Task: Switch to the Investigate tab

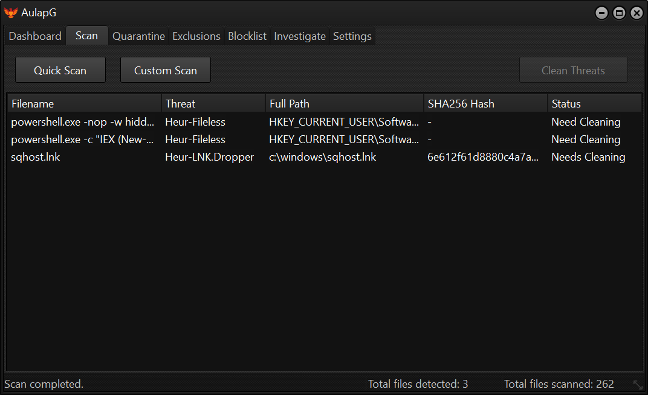Action: (300, 36)
